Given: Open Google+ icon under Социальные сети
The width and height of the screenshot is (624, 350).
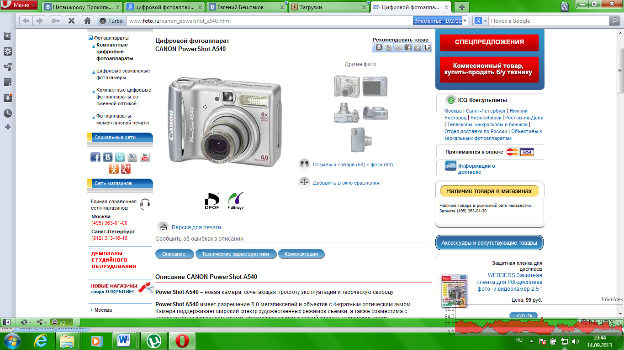Looking at the screenshot, I should click(x=126, y=169).
